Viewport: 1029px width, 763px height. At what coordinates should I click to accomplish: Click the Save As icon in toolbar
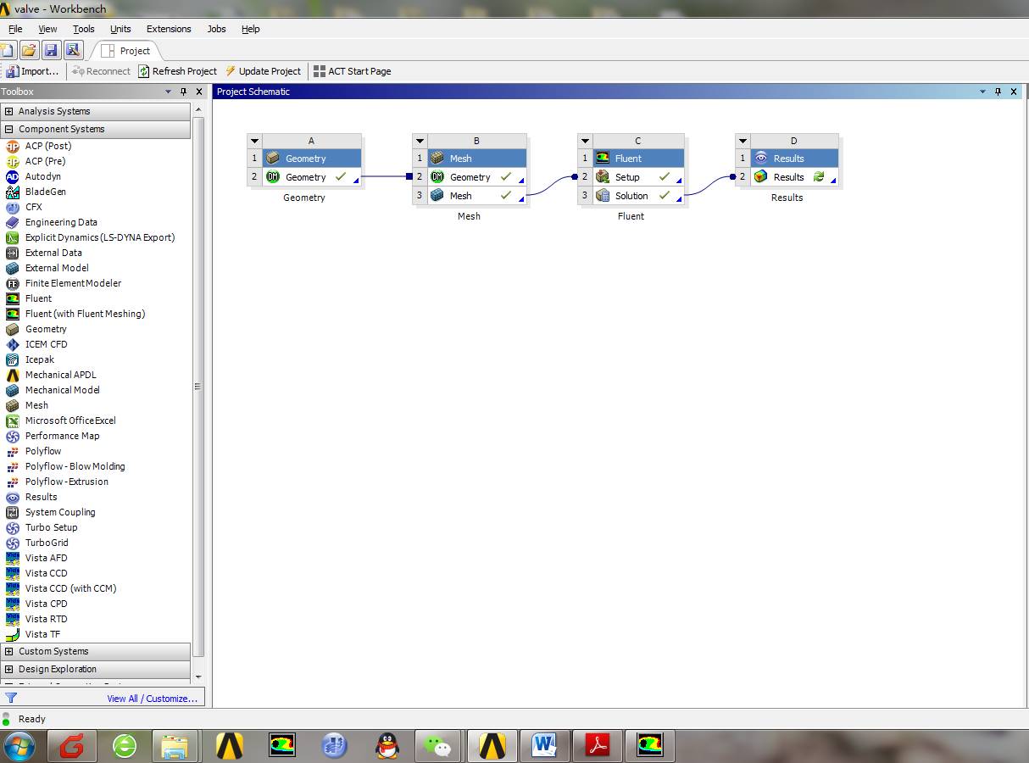73,50
